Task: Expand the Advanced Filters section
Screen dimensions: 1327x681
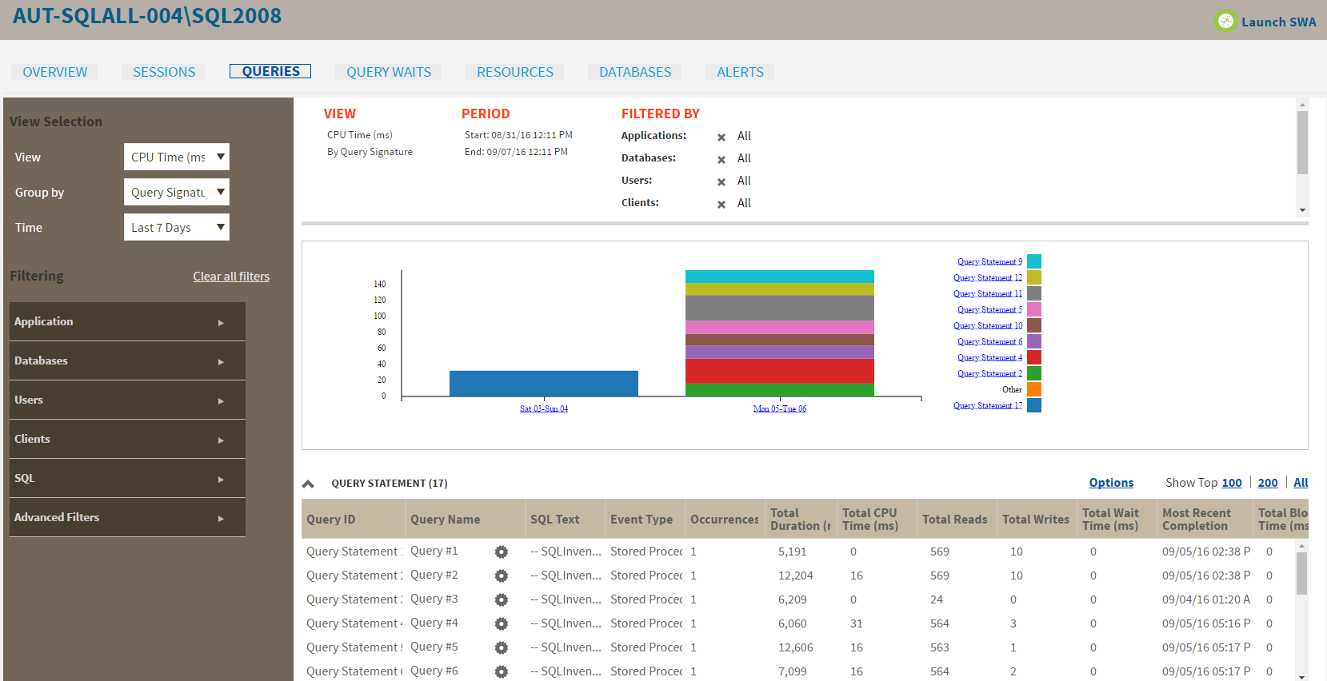Action: [127, 518]
